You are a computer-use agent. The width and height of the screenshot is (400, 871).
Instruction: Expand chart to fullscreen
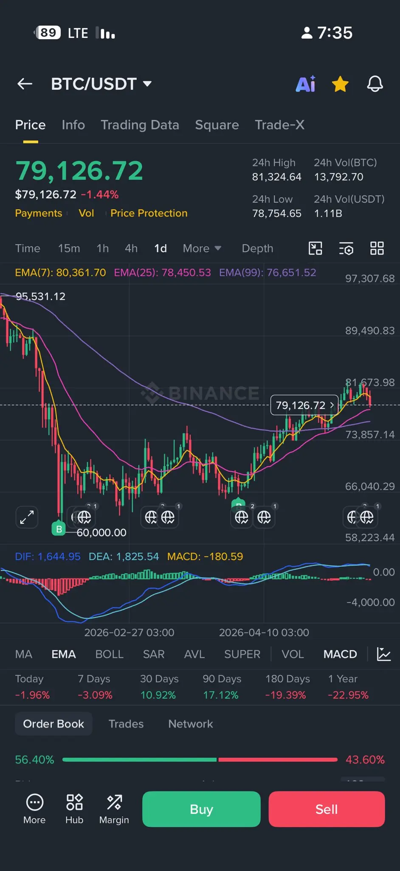pyautogui.click(x=27, y=517)
